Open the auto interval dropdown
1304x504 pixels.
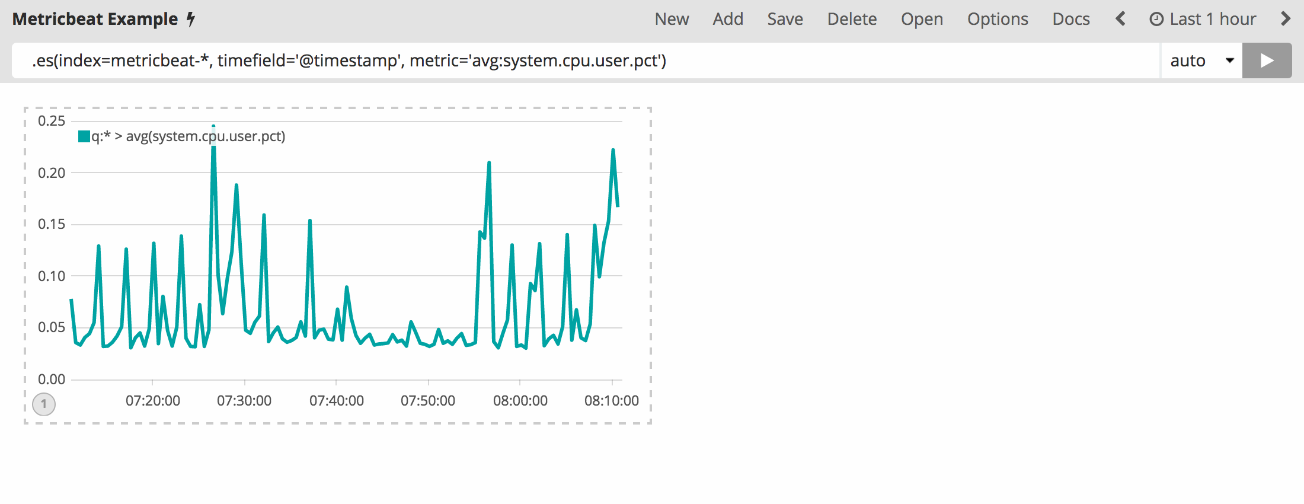click(1201, 60)
